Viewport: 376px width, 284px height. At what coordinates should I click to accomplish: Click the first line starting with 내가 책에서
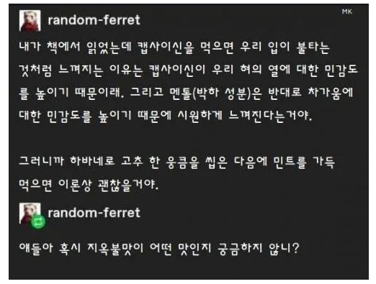point(174,47)
